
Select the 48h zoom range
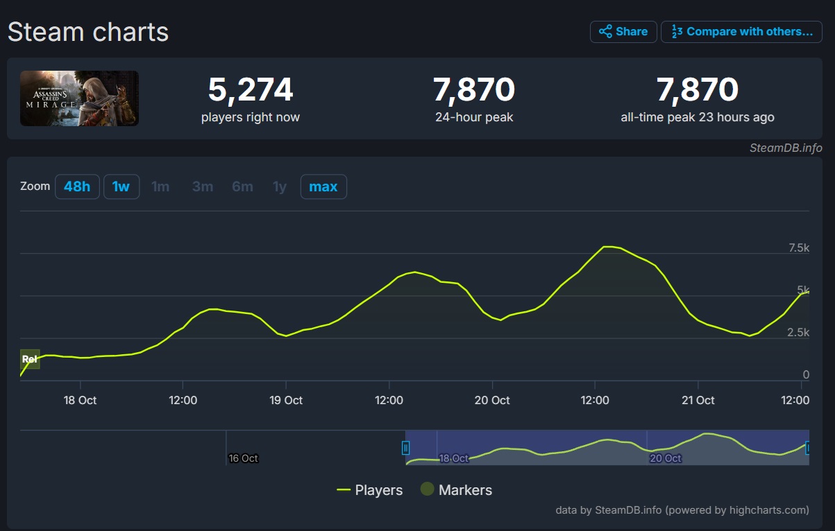[x=77, y=186]
